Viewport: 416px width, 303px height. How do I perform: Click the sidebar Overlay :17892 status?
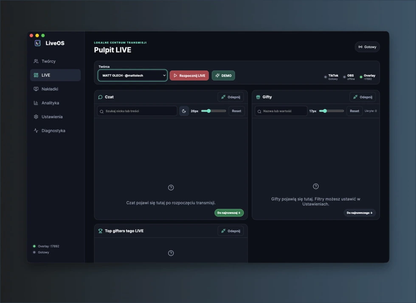click(46, 246)
